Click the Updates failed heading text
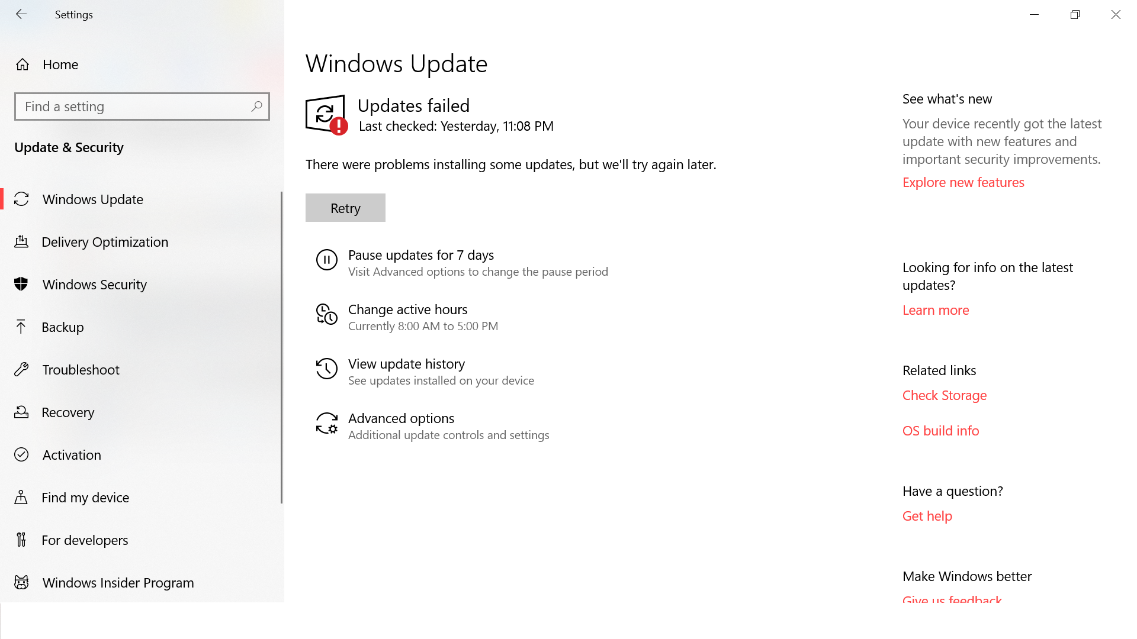The image size is (1137, 639). point(413,105)
